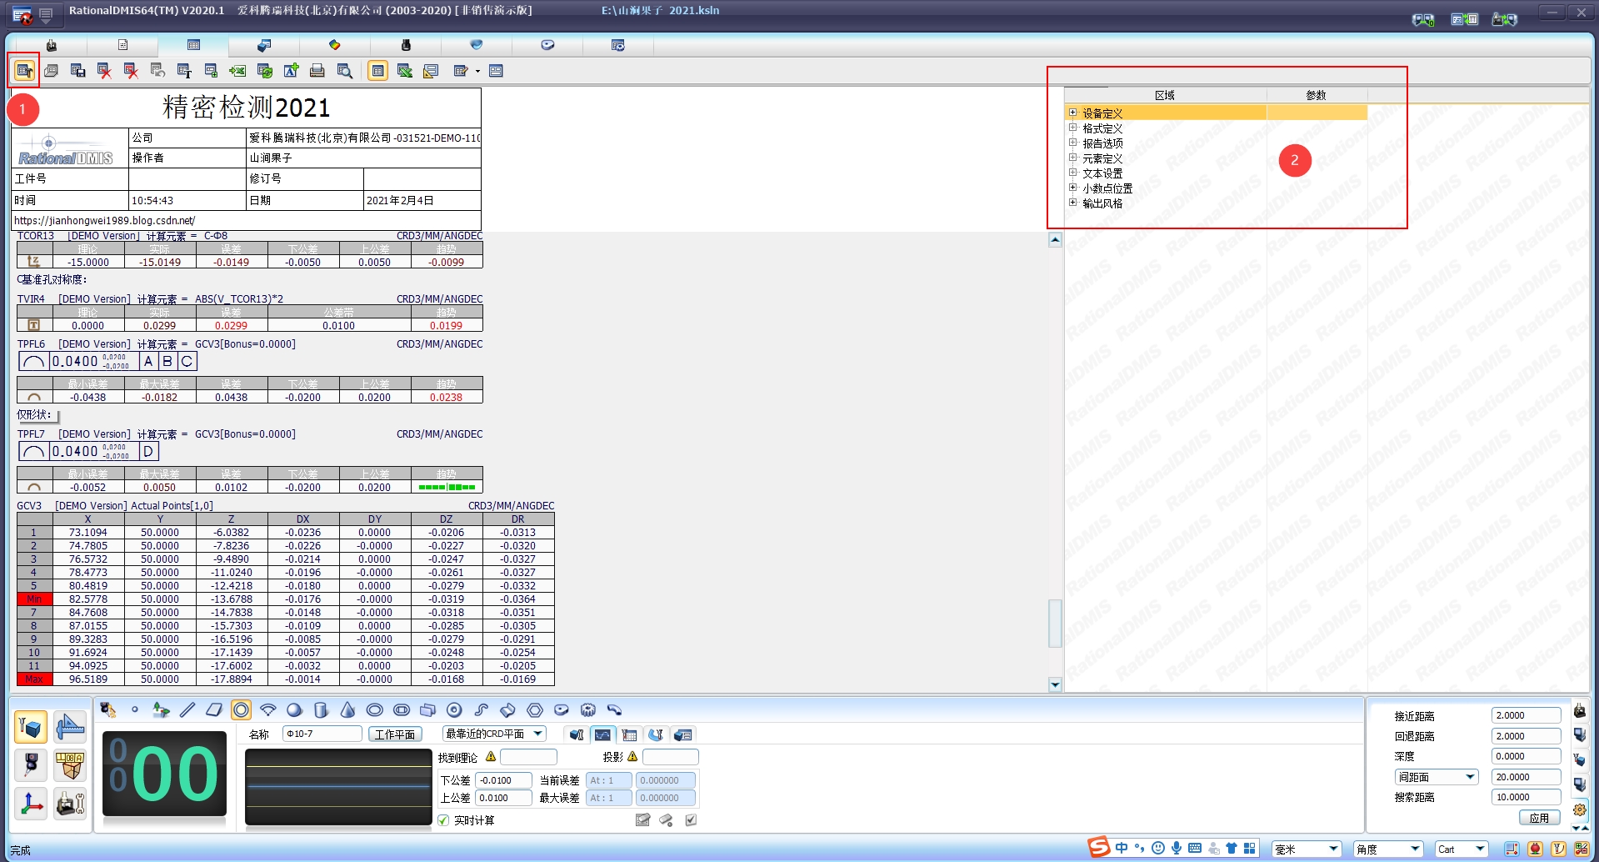Expand the 输出风格 tree node
1599x862 pixels.
pyautogui.click(x=1073, y=203)
